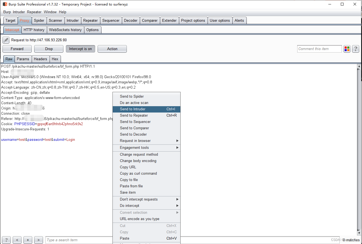Click the Forward button
Screen dimensions: 362x244
pyautogui.click(x=17, y=49)
